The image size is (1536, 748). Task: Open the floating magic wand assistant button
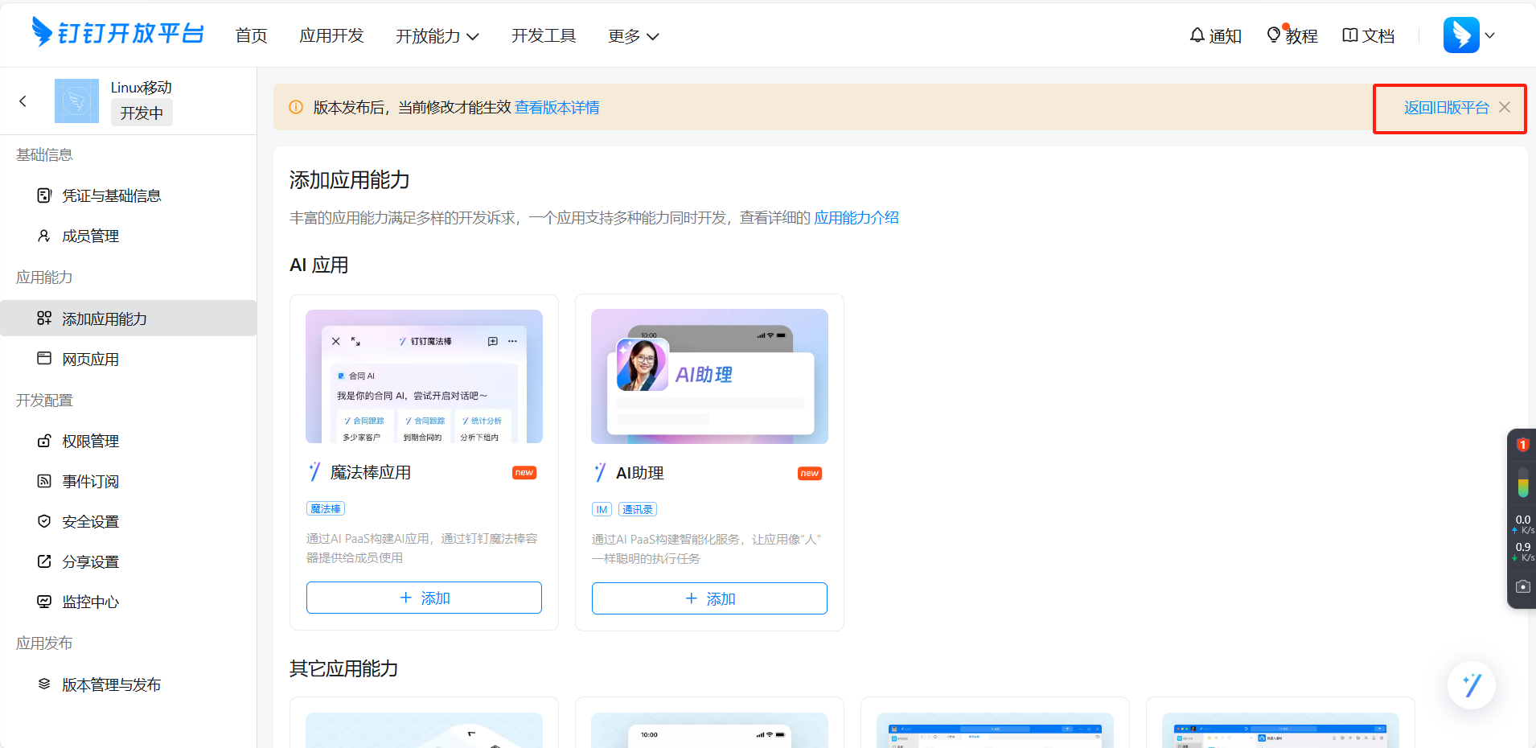1472,685
